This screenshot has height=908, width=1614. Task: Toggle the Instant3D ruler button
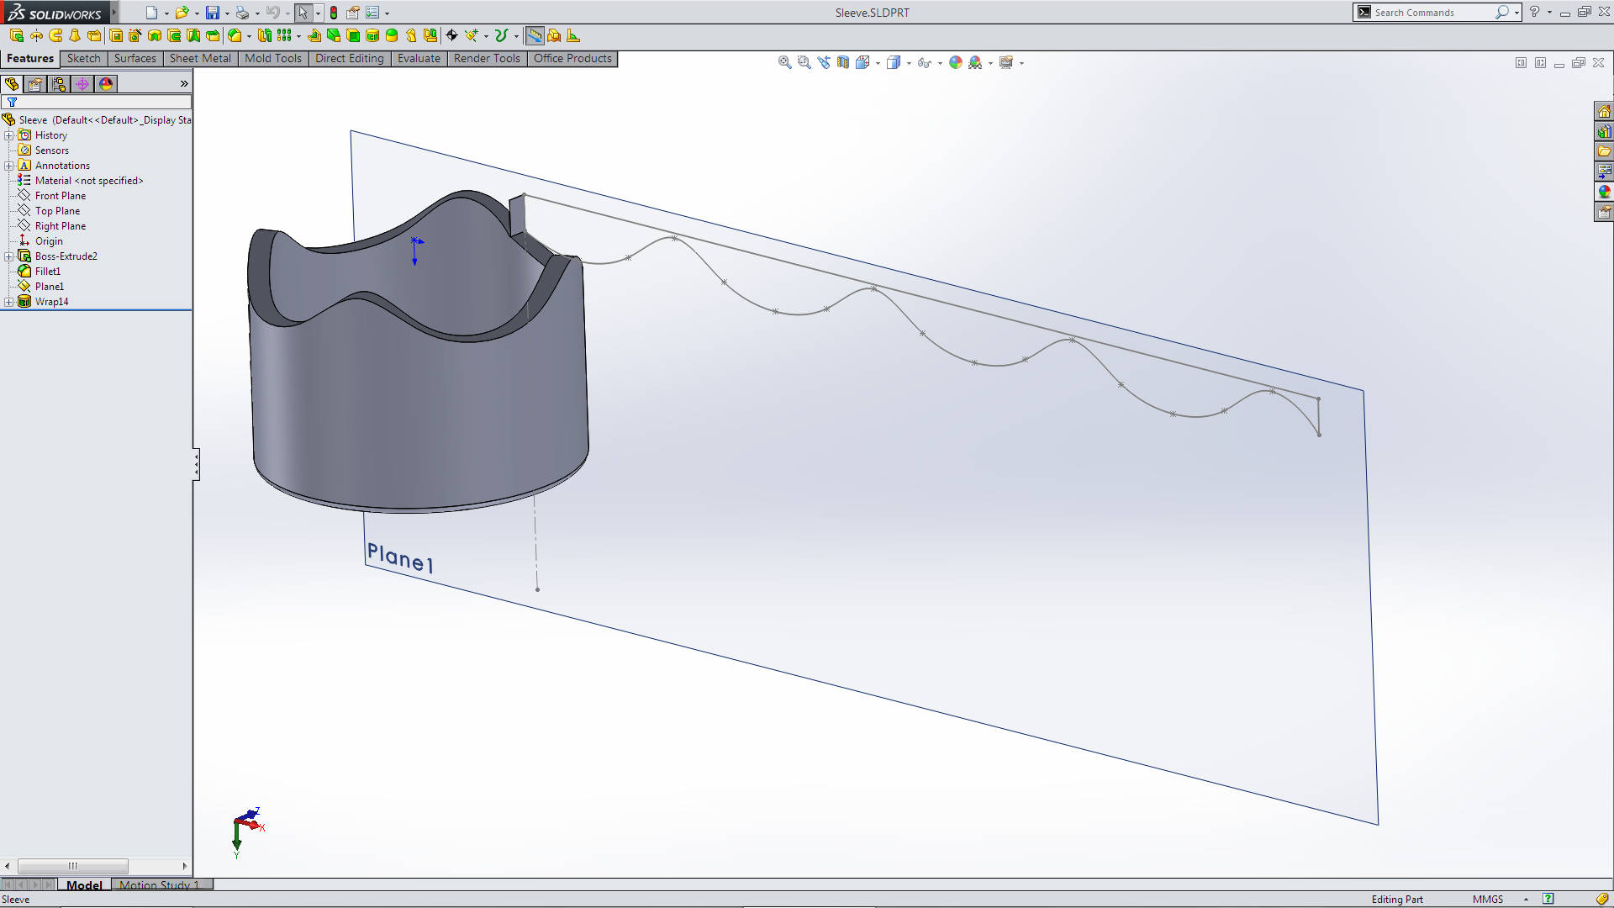tap(534, 35)
